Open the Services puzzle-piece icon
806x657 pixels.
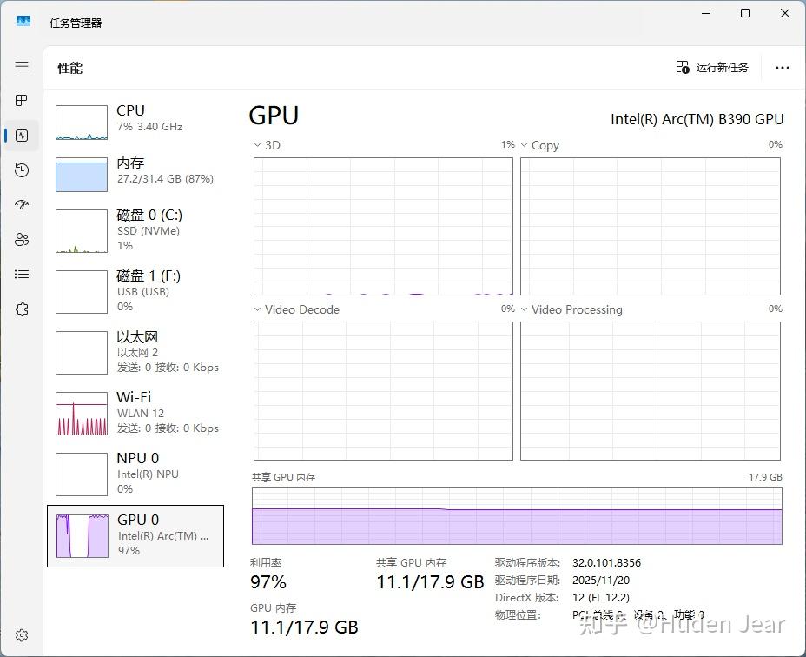coord(22,309)
